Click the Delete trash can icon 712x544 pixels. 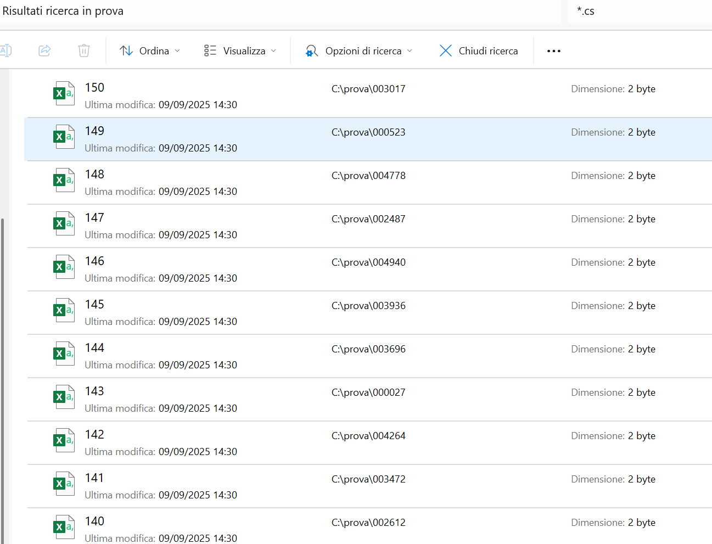pyautogui.click(x=84, y=51)
